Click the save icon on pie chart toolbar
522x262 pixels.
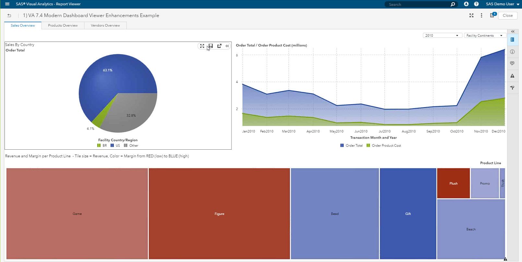coord(211,46)
